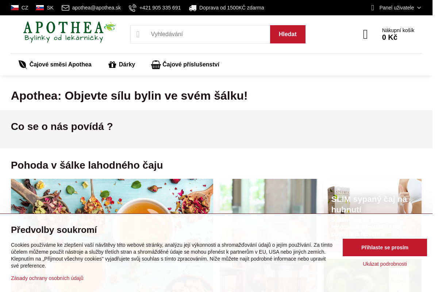
Task: Click the Czech flag icon
Action: [15, 8]
